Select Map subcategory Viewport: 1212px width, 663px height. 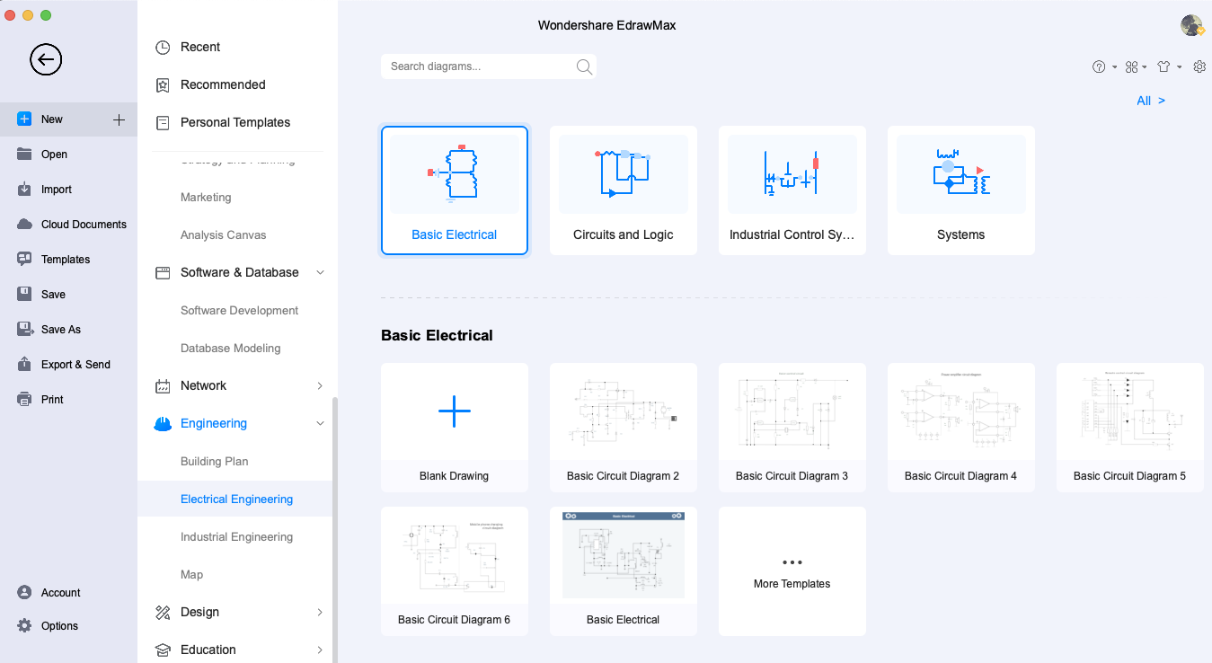[x=191, y=575]
